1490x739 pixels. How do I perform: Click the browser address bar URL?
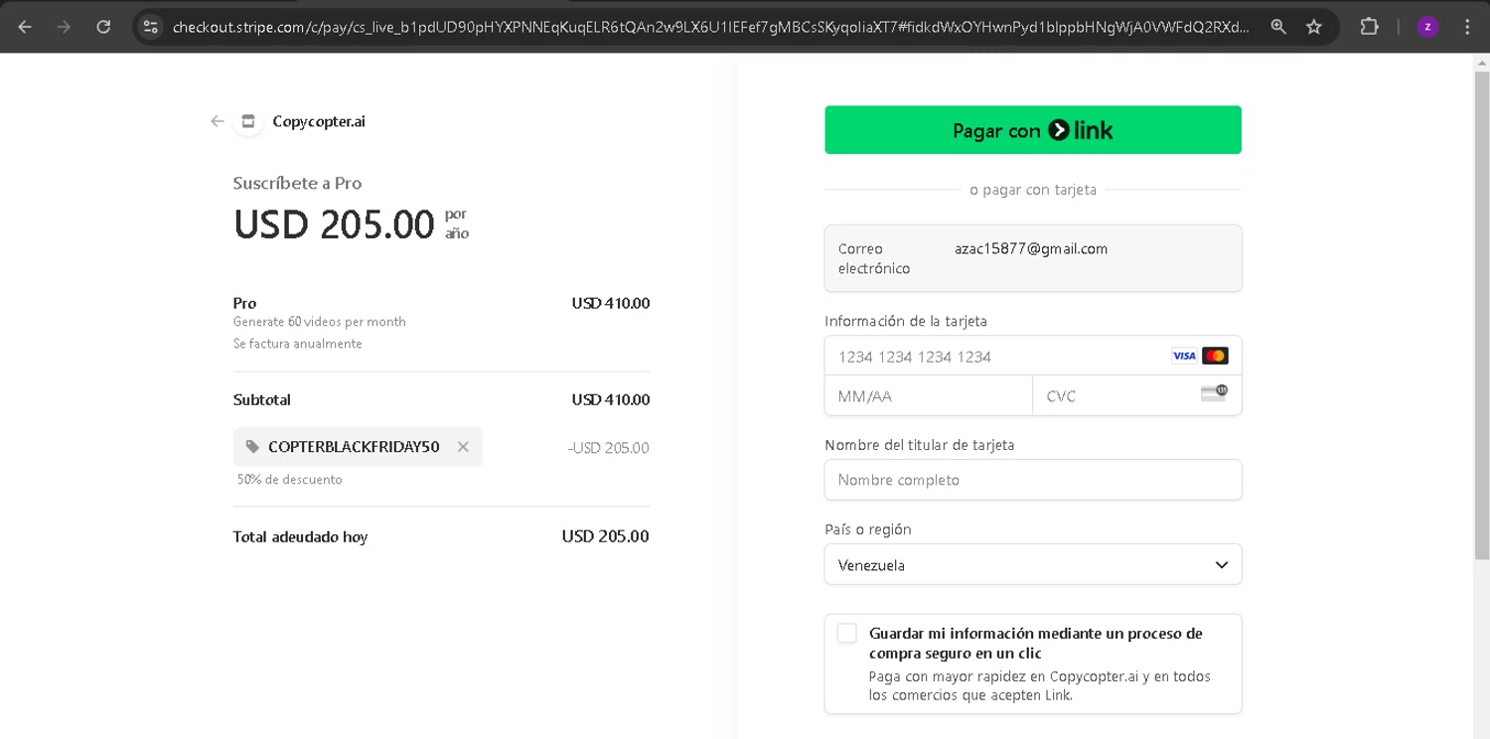pyautogui.click(x=710, y=27)
